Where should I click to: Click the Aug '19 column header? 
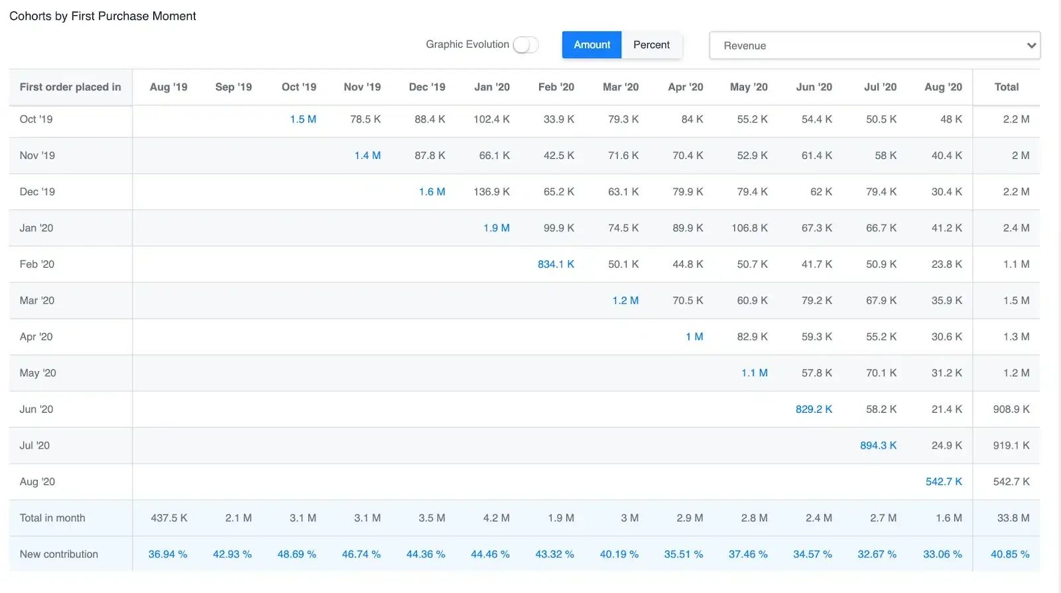pos(168,87)
